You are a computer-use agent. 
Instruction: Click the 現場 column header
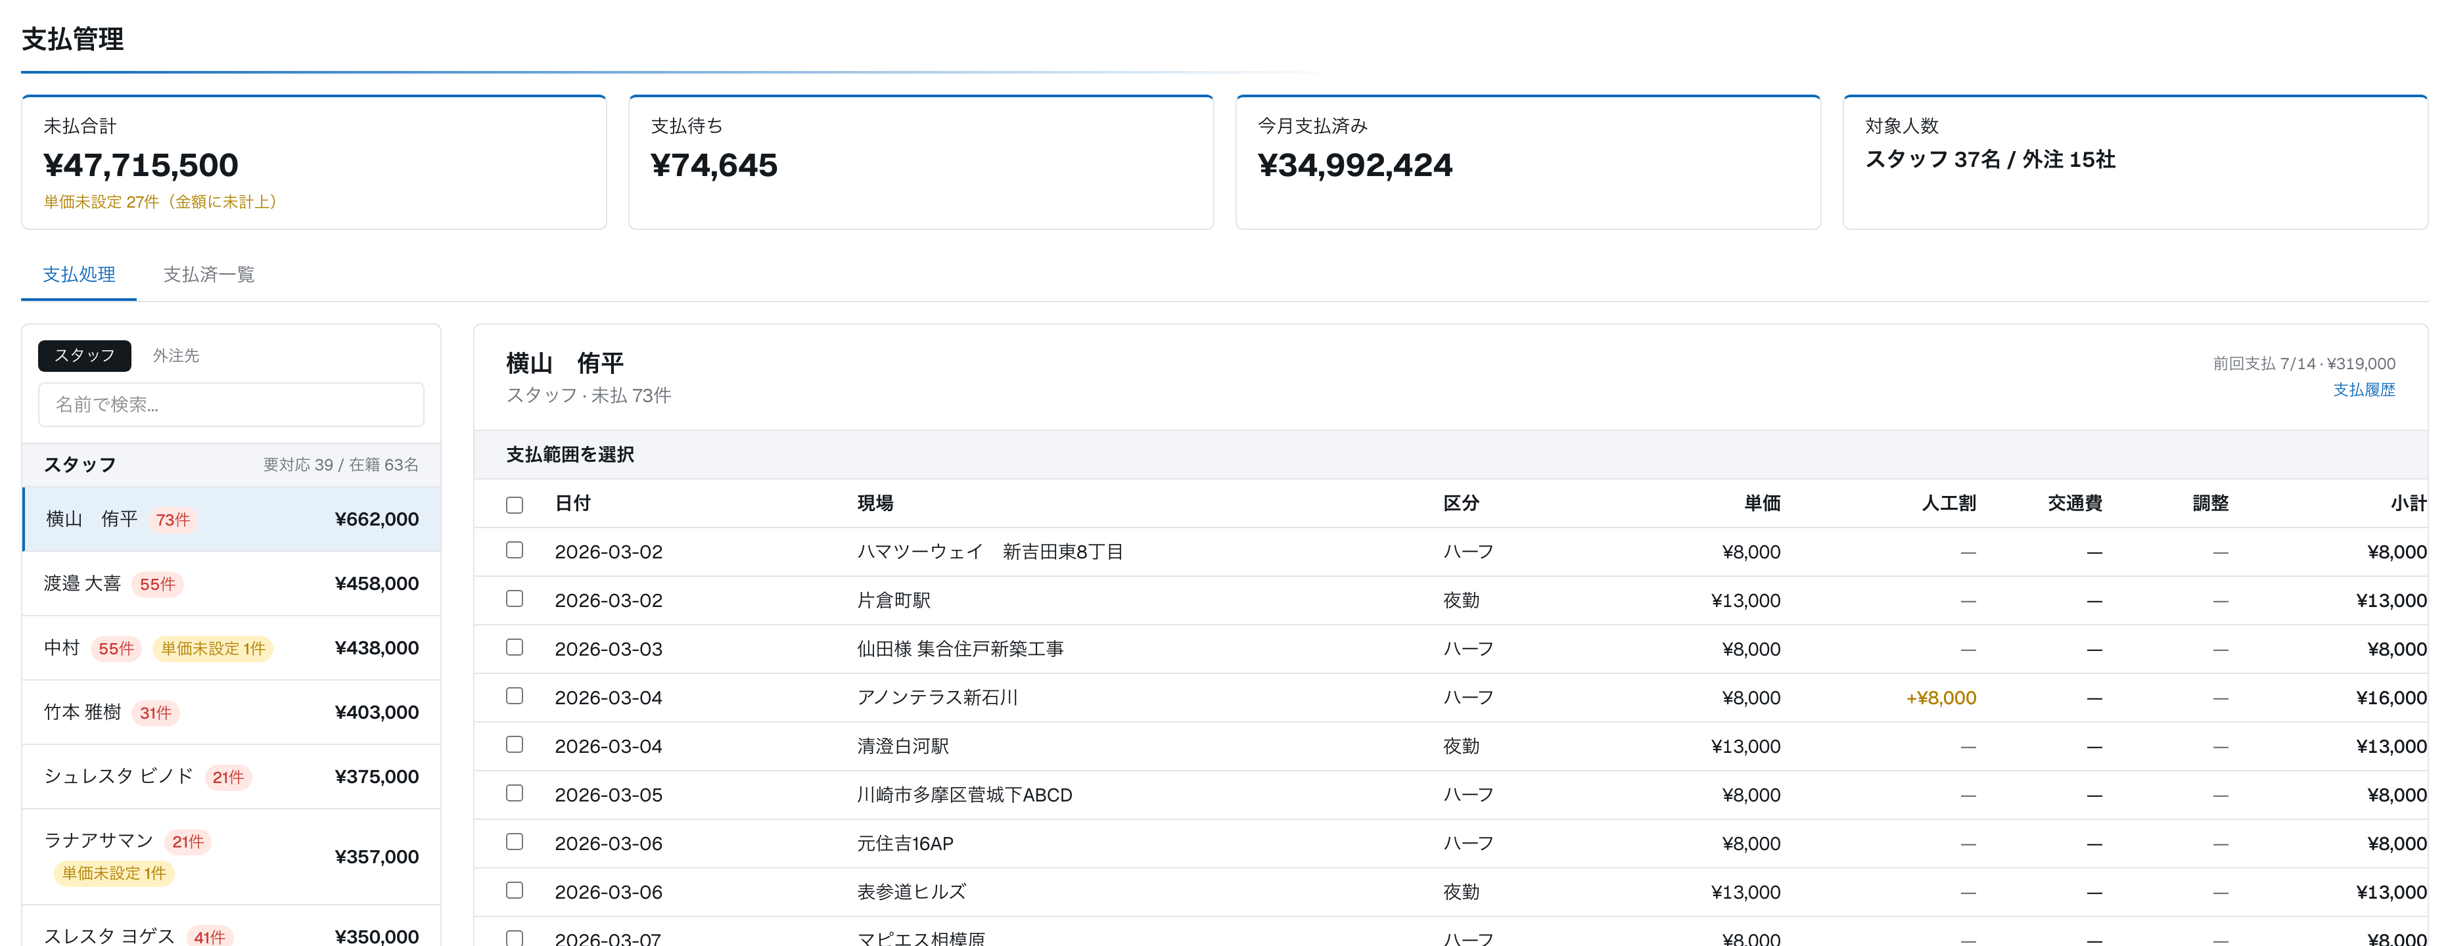[x=875, y=503]
